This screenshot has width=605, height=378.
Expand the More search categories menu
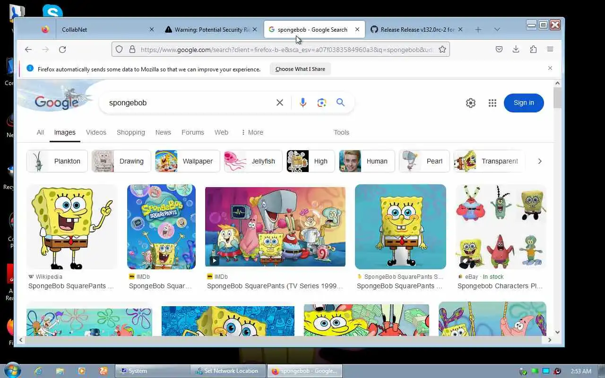point(252,132)
